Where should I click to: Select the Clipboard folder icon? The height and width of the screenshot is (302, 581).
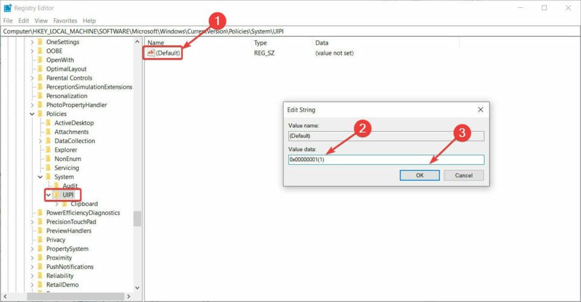click(x=65, y=204)
